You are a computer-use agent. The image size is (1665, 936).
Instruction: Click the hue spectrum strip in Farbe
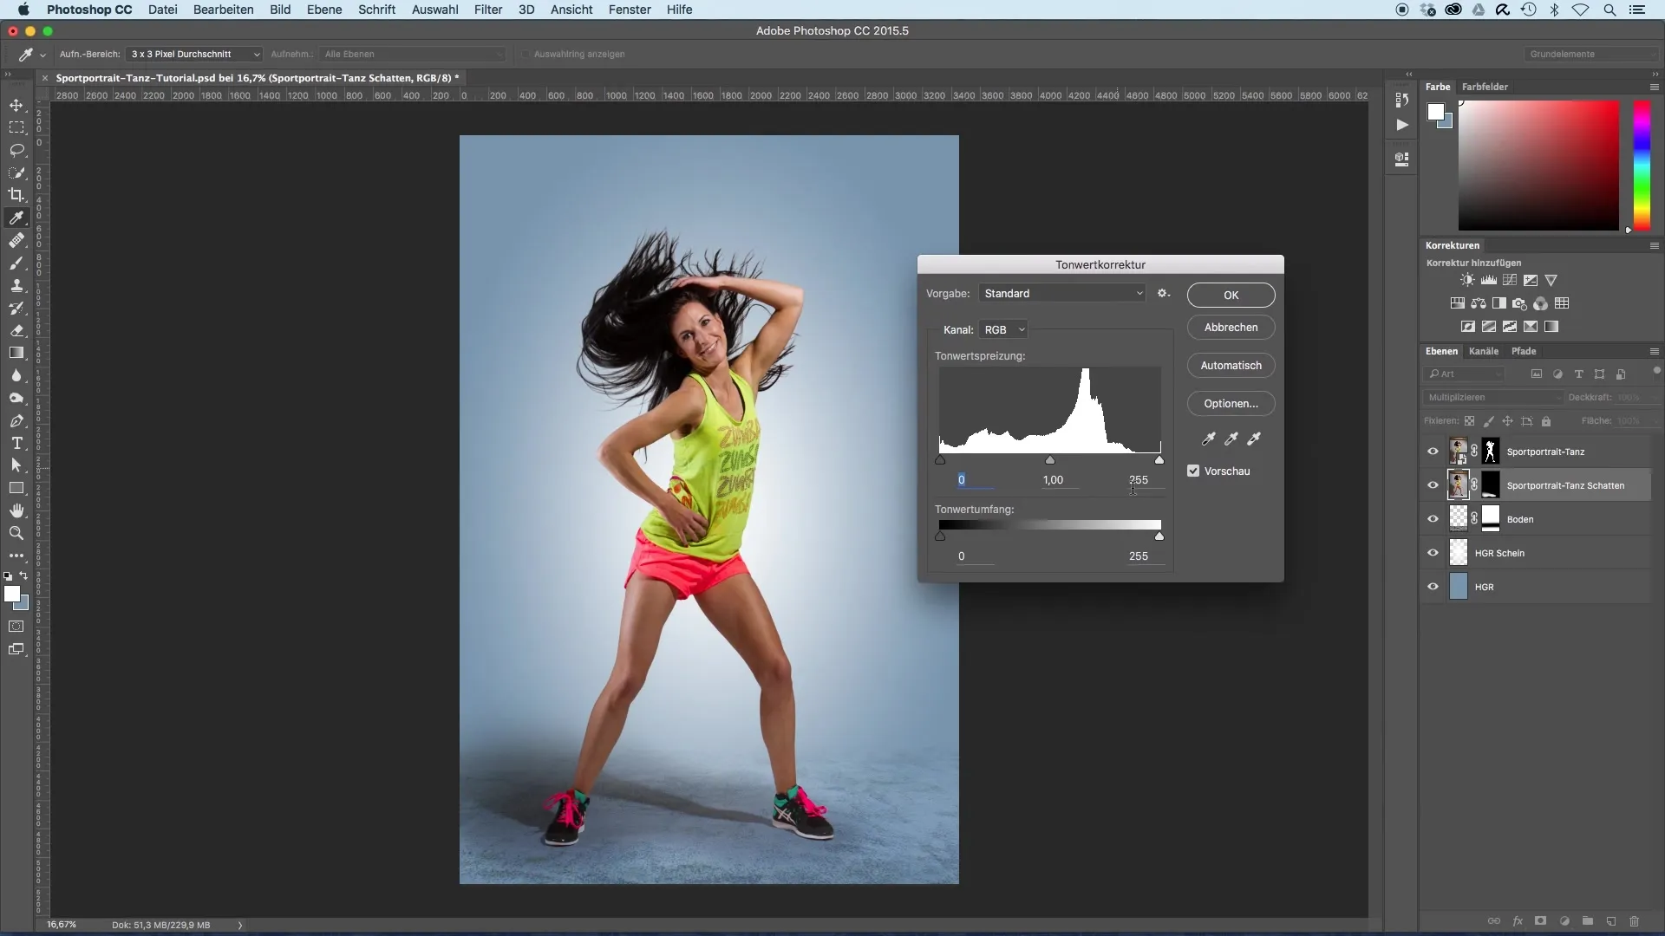click(x=1642, y=165)
